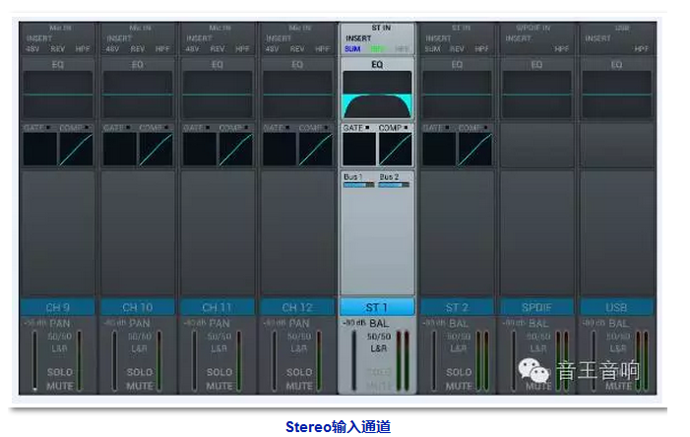This screenshot has width=690, height=437.
Task: Open the GATE graph on CH 10
Action: point(119,149)
